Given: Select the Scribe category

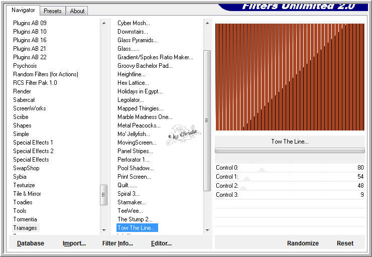Looking at the screenshot, I should coord(21,117).
